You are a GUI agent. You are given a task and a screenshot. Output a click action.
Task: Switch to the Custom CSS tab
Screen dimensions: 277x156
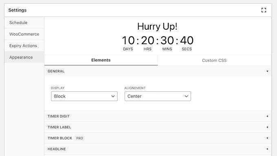[x=214, y=60]
